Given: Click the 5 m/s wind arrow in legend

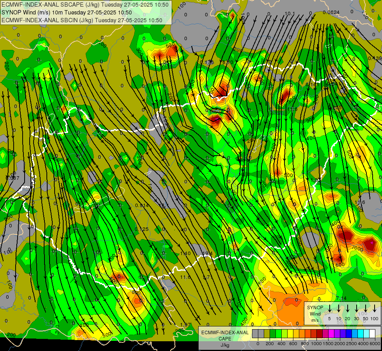Looking at the screenshot, I should (329, 308).
